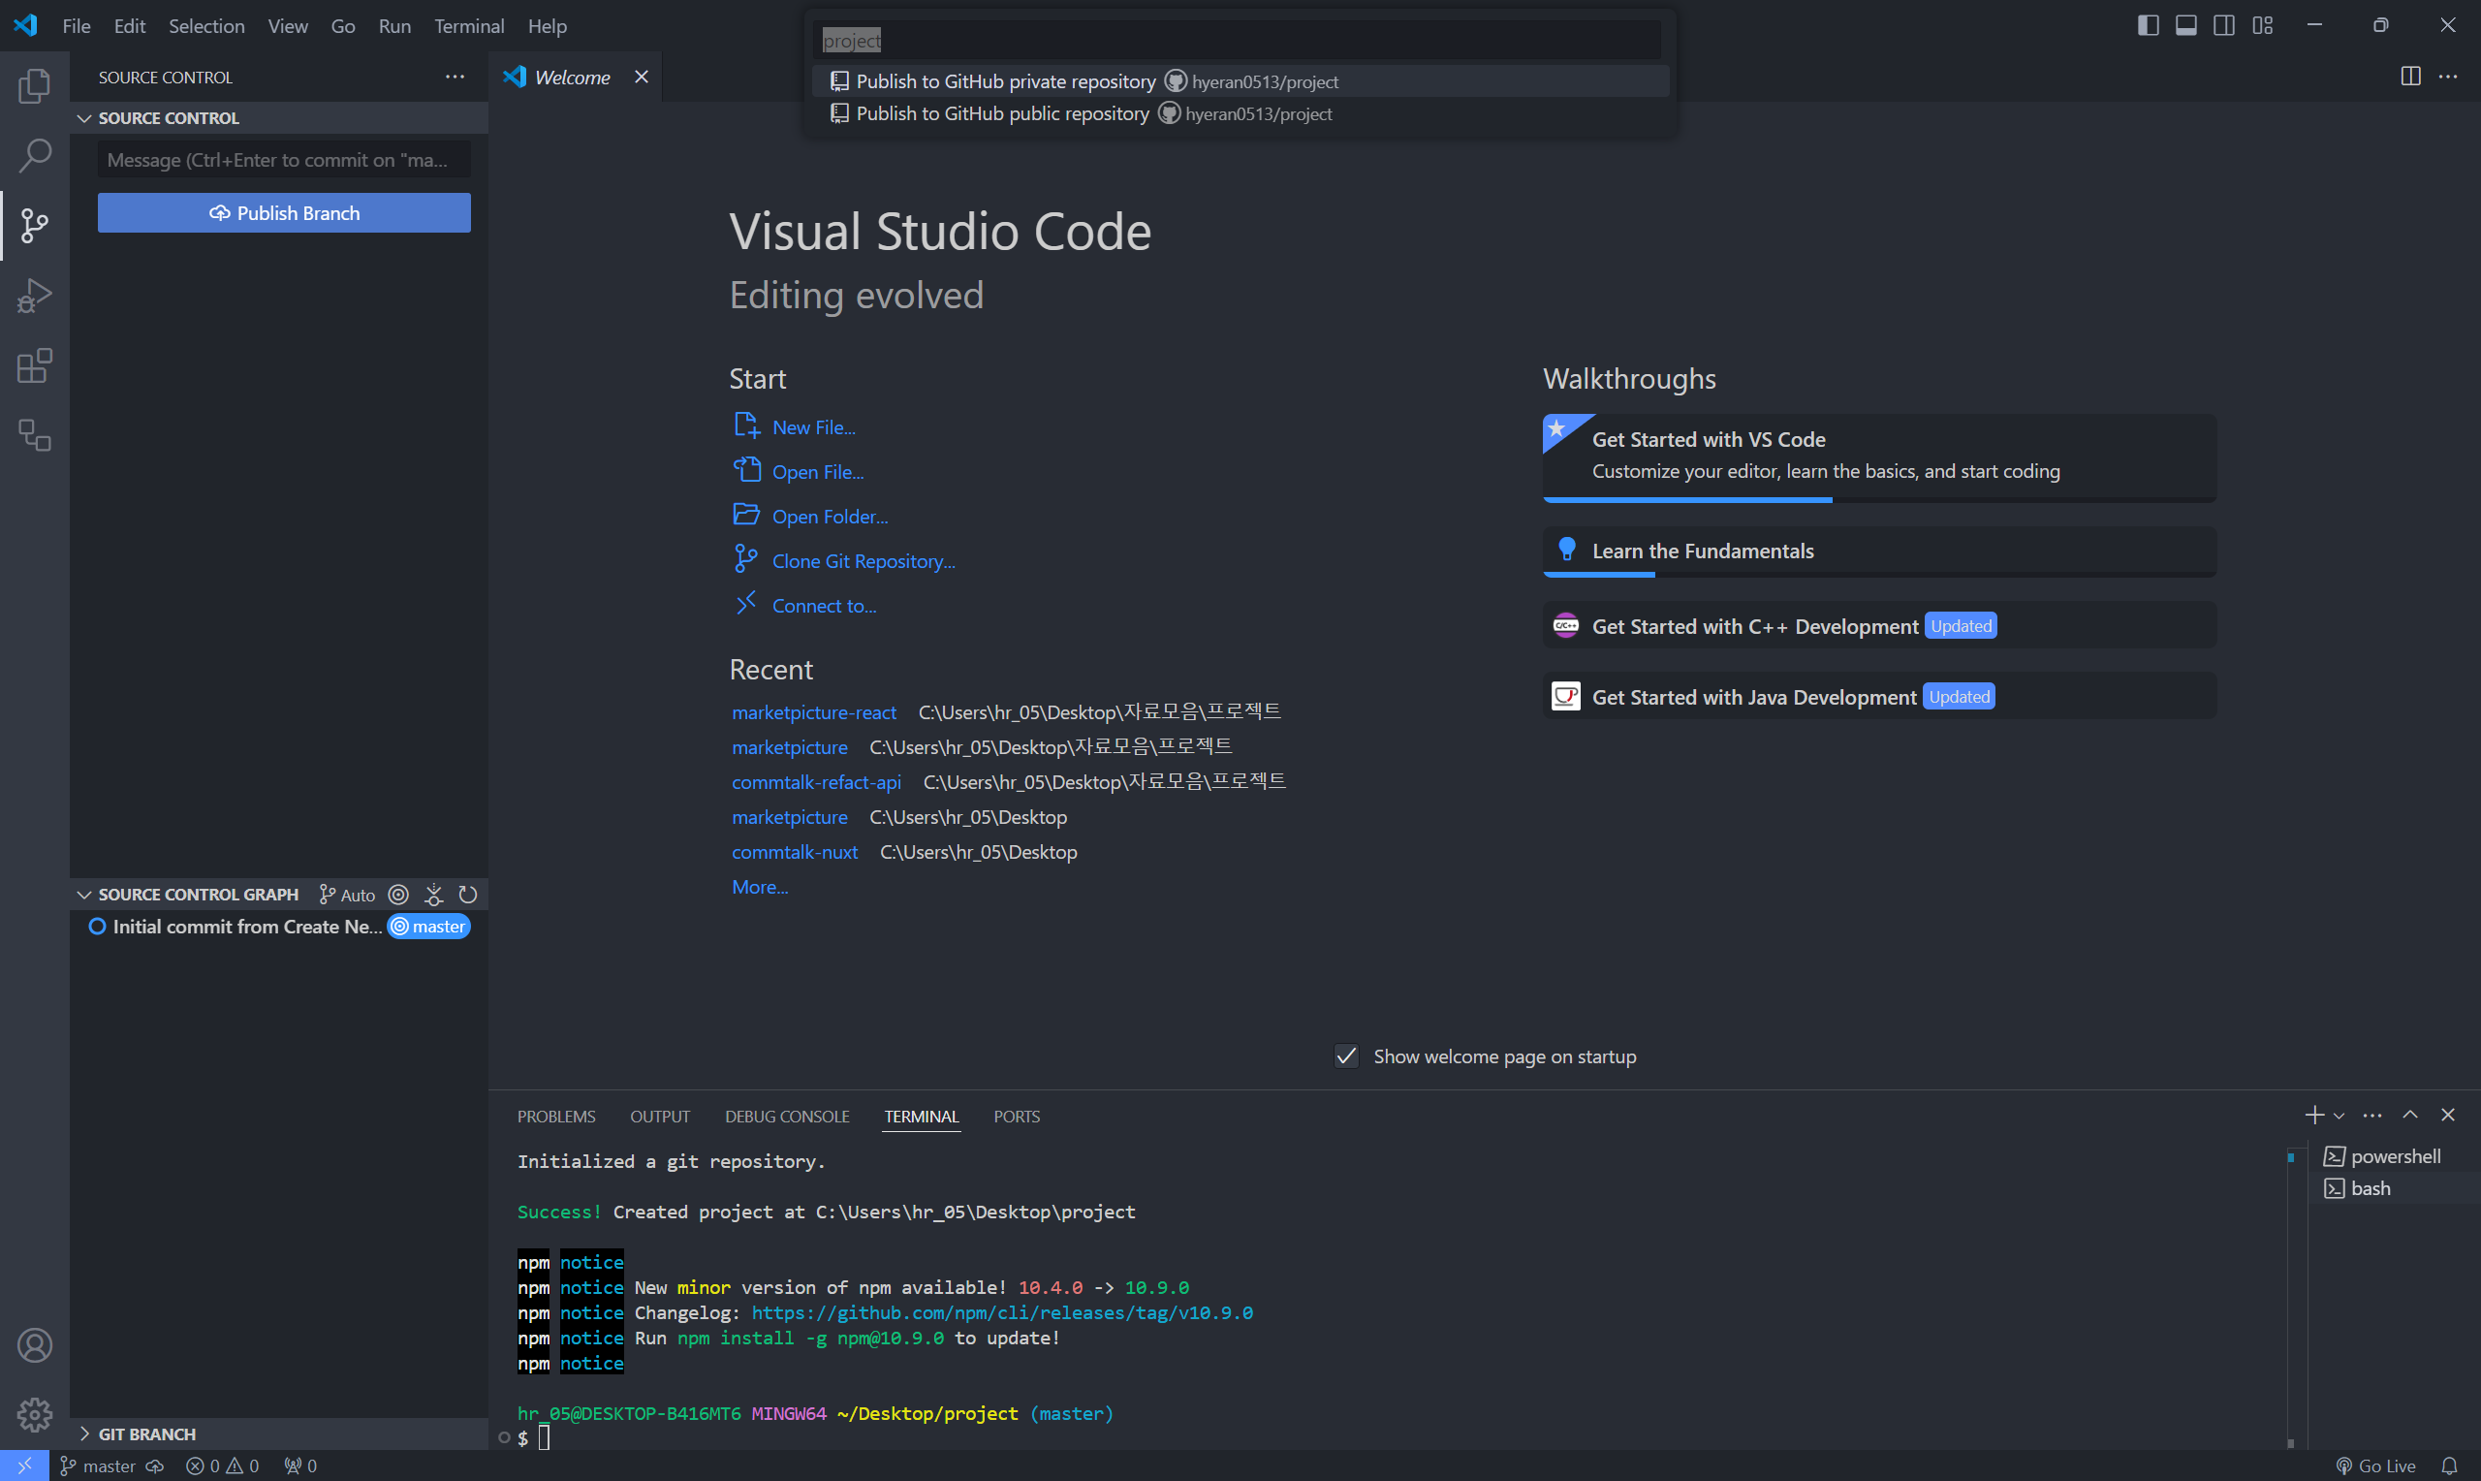2481x1481 pixels.
Task: Select Initial commit row in graph
Action: [279, 928]
